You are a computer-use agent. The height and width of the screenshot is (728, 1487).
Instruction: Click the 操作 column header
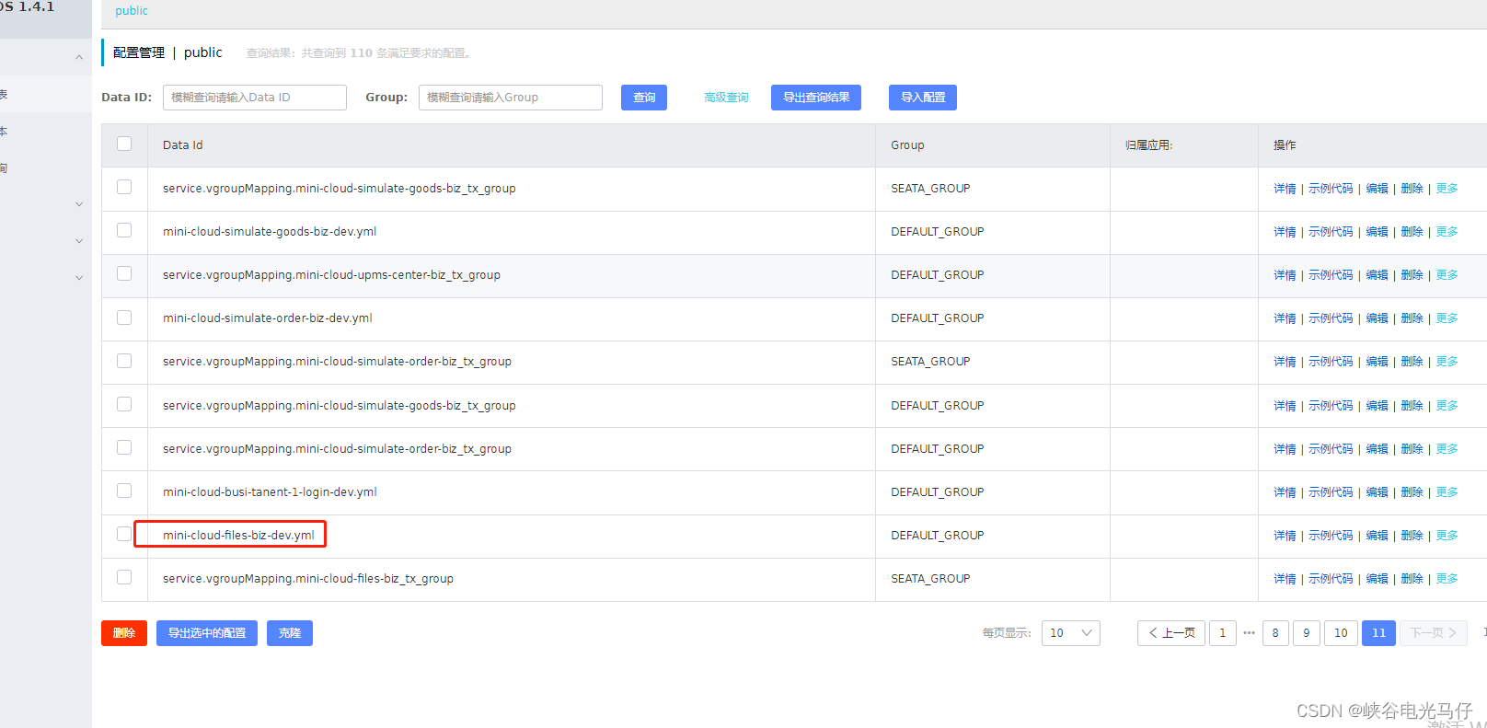1285,145
